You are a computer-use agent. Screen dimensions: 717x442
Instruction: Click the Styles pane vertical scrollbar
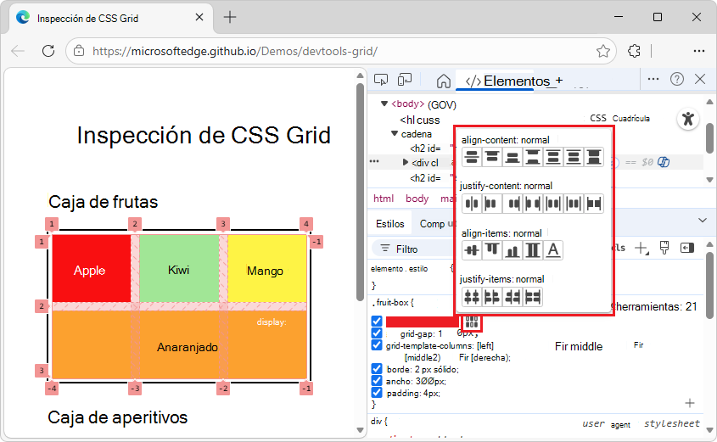click(x=709, y=286)
